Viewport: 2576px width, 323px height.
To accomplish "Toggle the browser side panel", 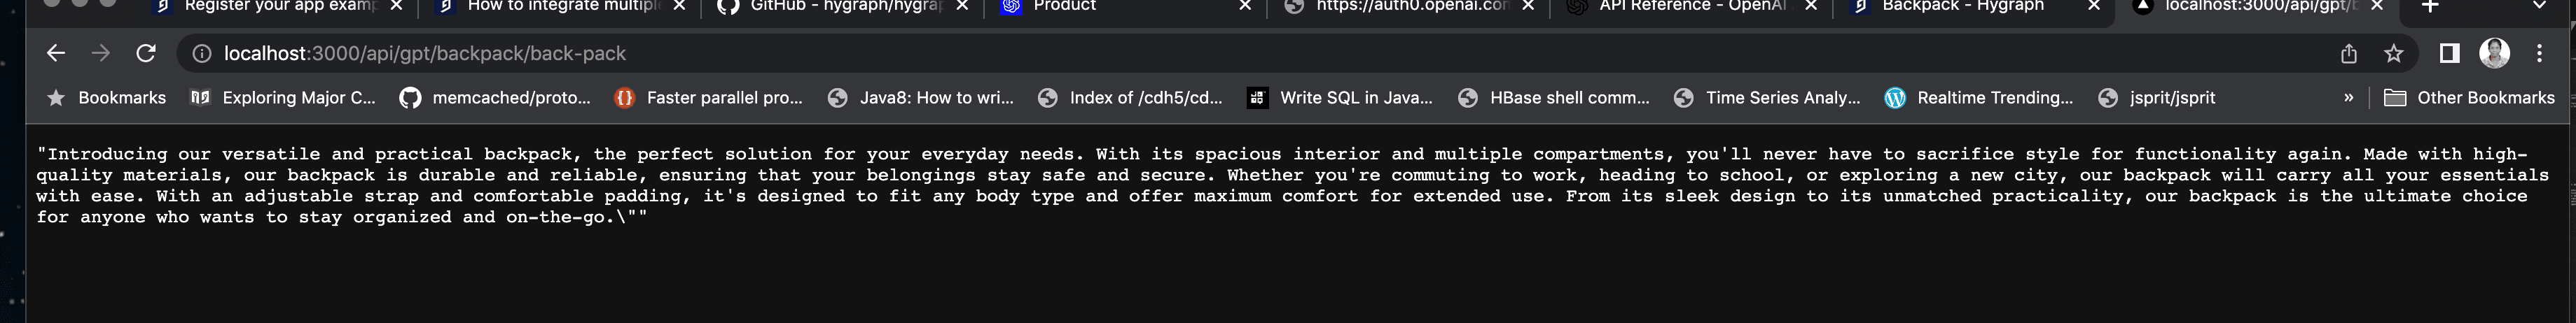I will [x=2449, y=54].
